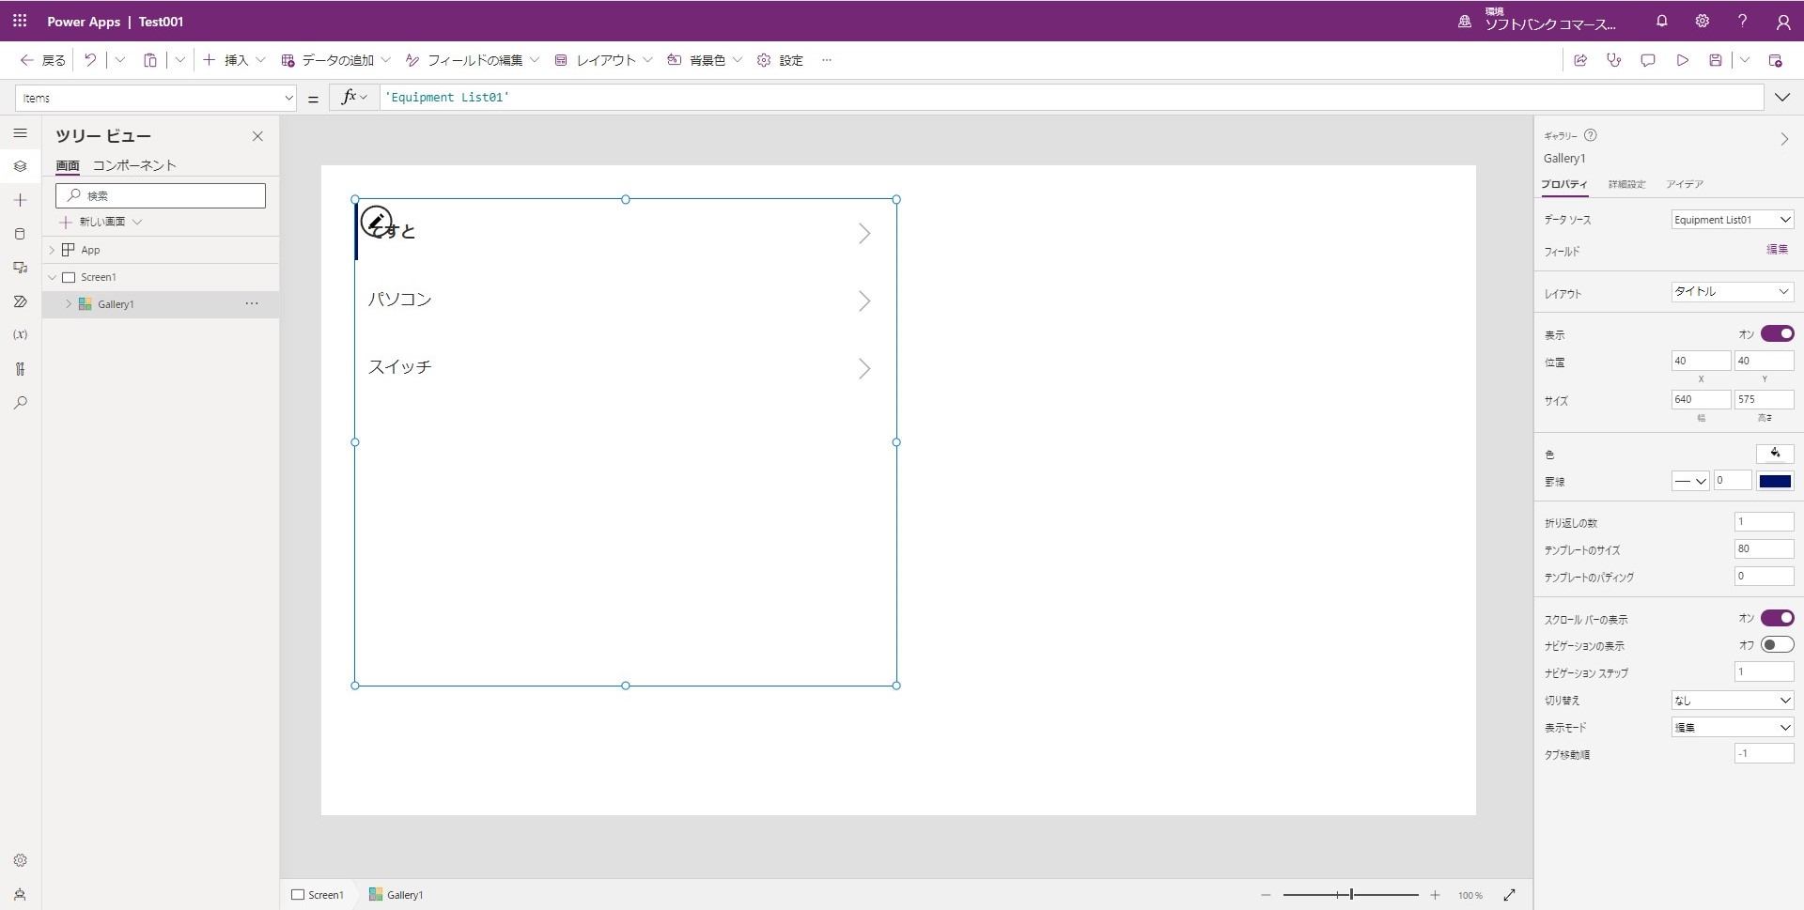Close the tree view panel

coord(257,136)
